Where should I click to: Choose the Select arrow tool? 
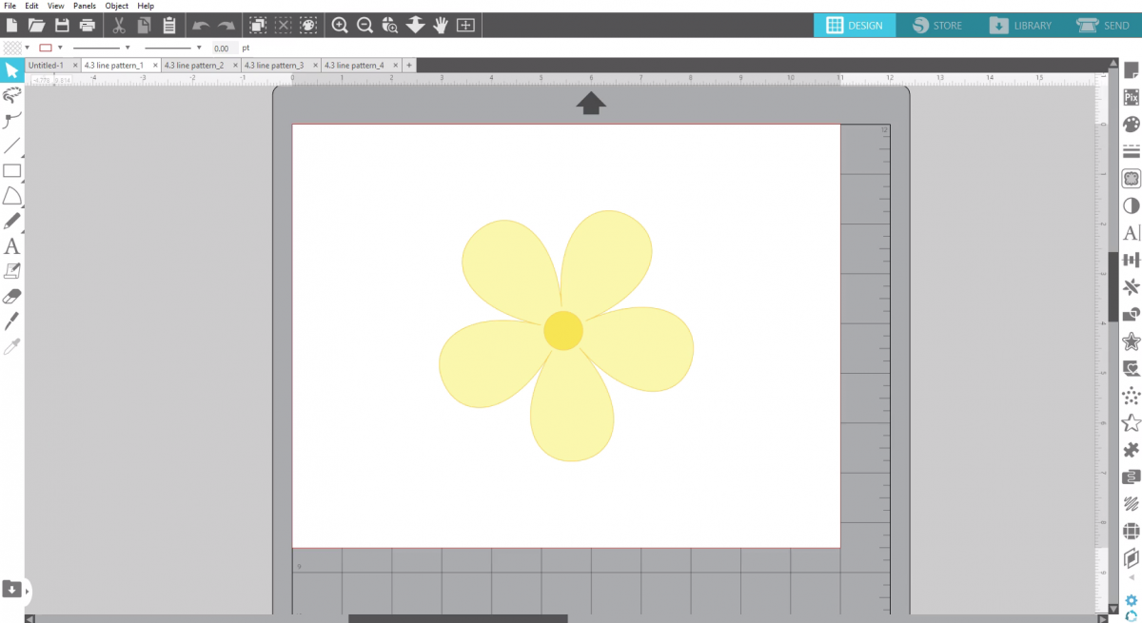coord(11,71)
